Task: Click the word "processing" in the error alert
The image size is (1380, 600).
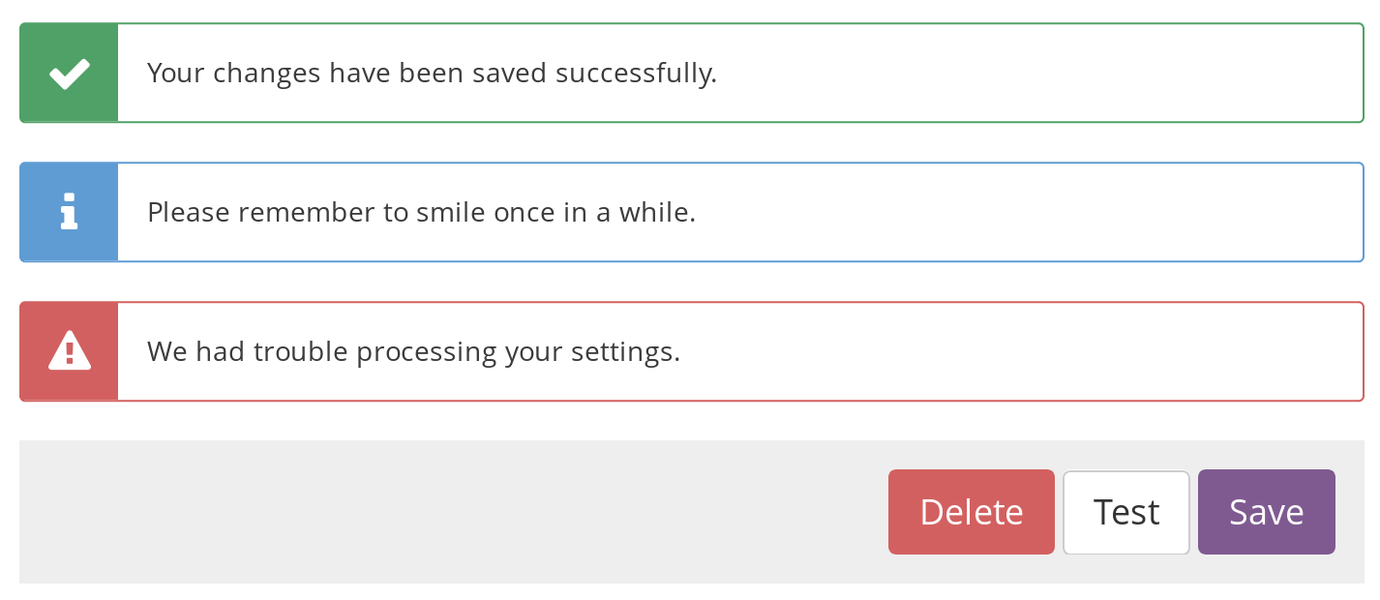Action: 427,352
